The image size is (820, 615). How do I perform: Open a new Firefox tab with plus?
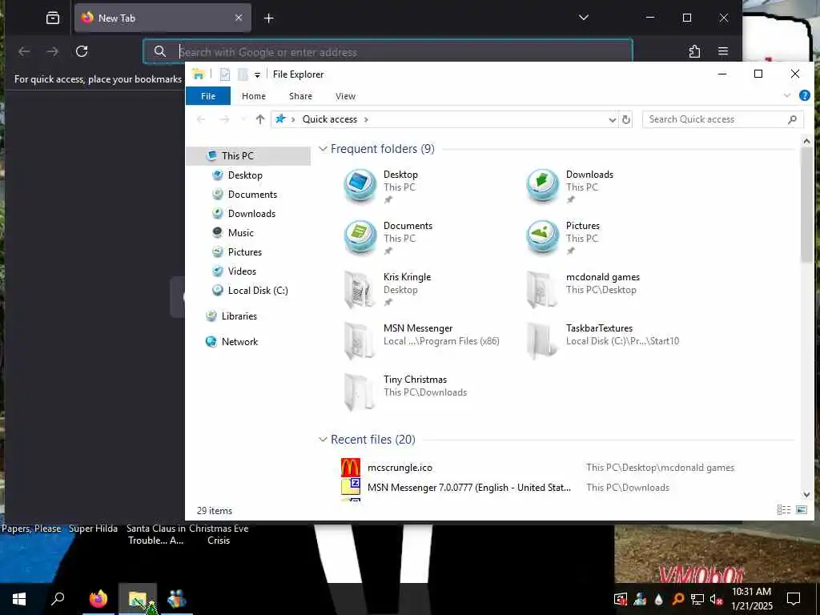pyautogui.click(x=269, y=18)
